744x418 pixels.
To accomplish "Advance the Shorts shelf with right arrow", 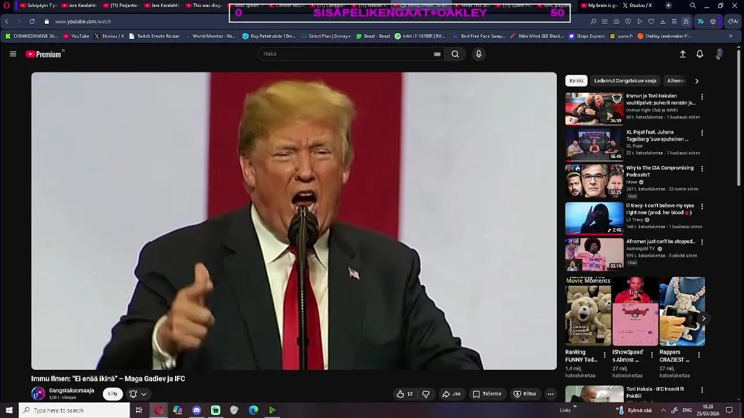I will pos(703,318).
